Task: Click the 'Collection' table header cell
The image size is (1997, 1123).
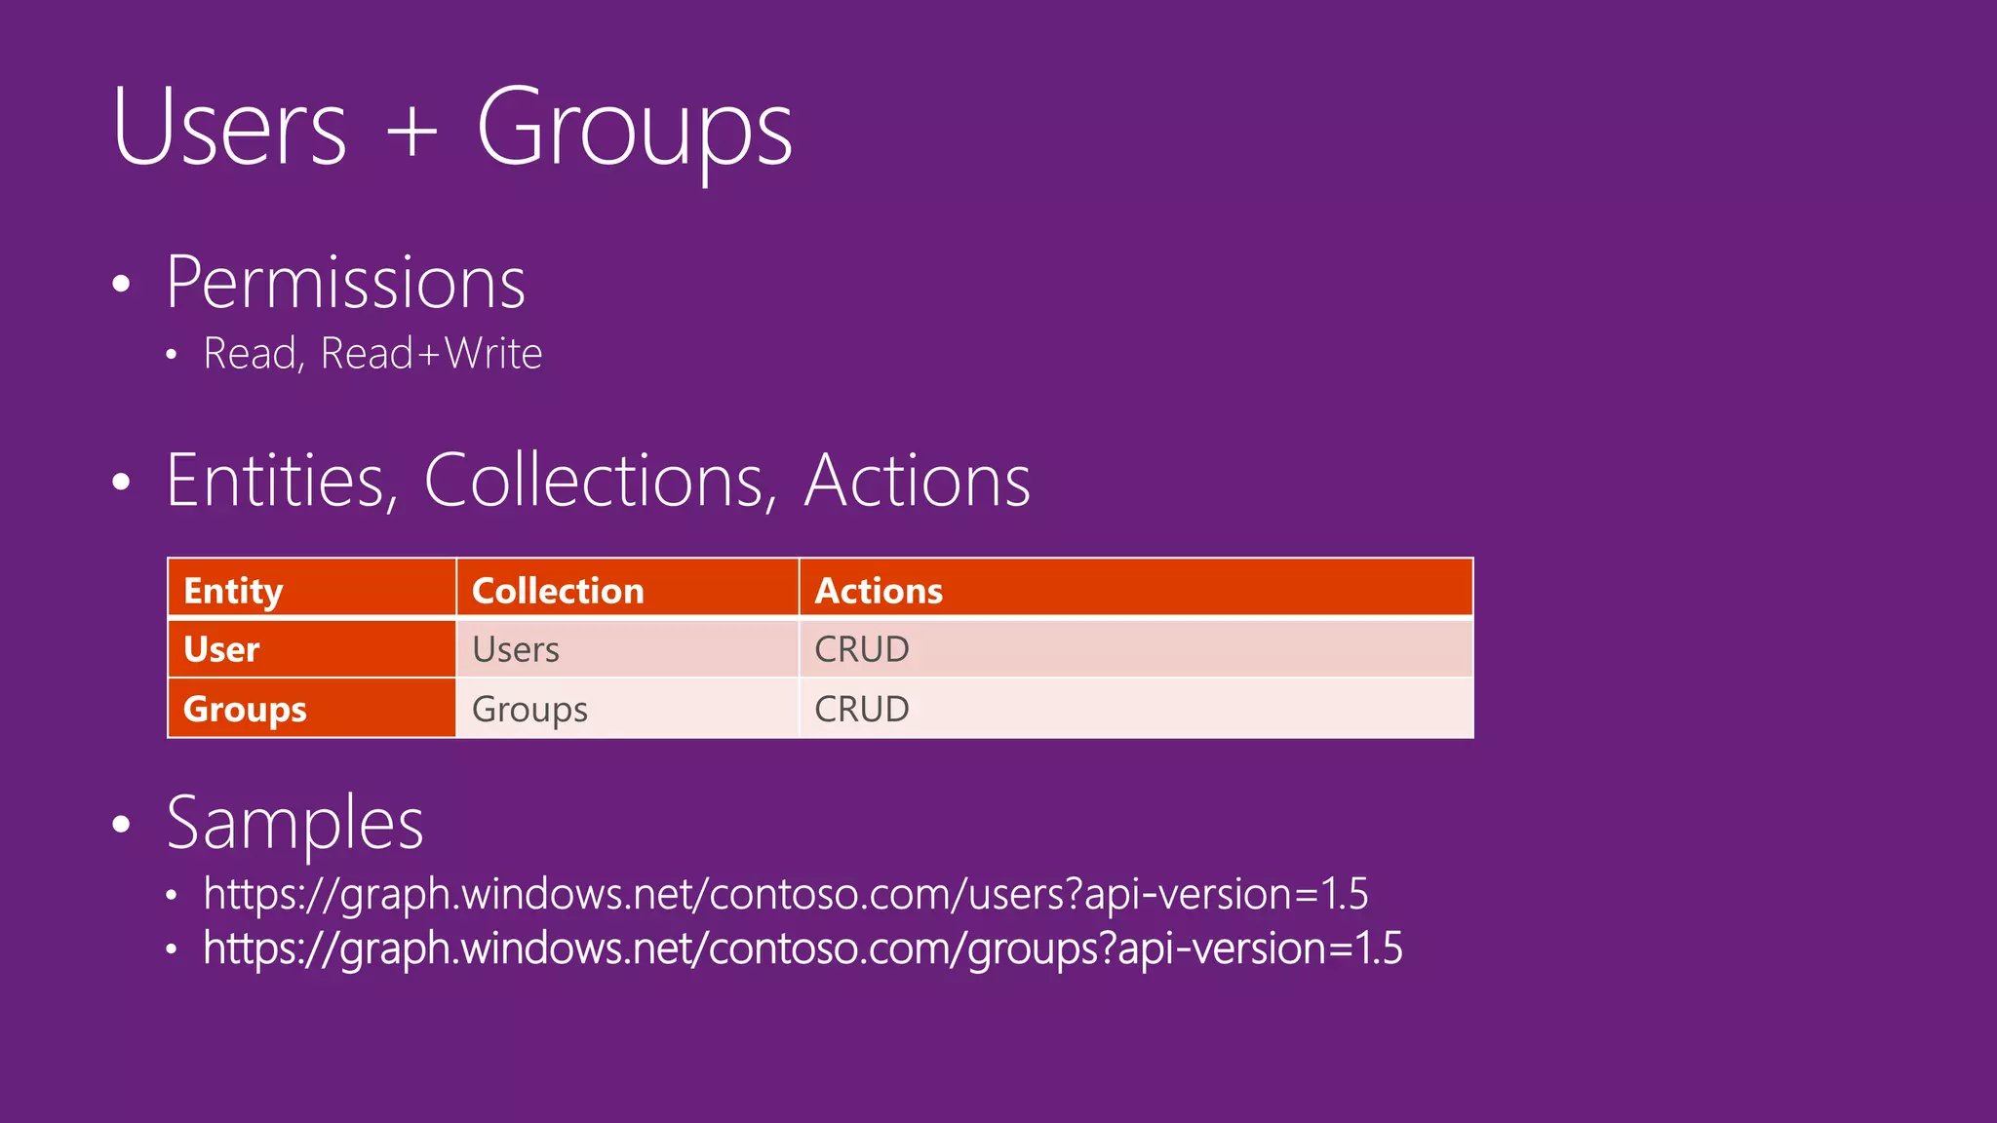Action: [628, 589]
